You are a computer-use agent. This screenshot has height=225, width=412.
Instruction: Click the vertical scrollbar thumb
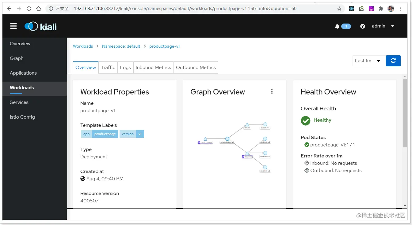405,112
